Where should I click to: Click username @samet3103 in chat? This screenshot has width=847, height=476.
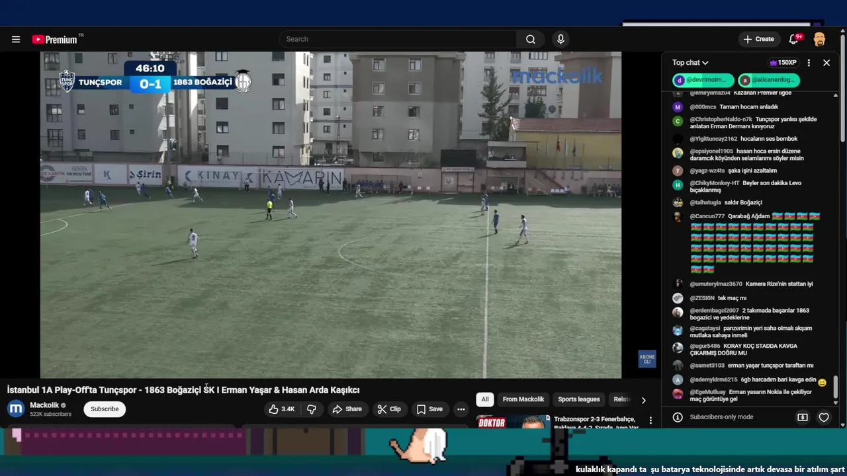coord(707,366)
